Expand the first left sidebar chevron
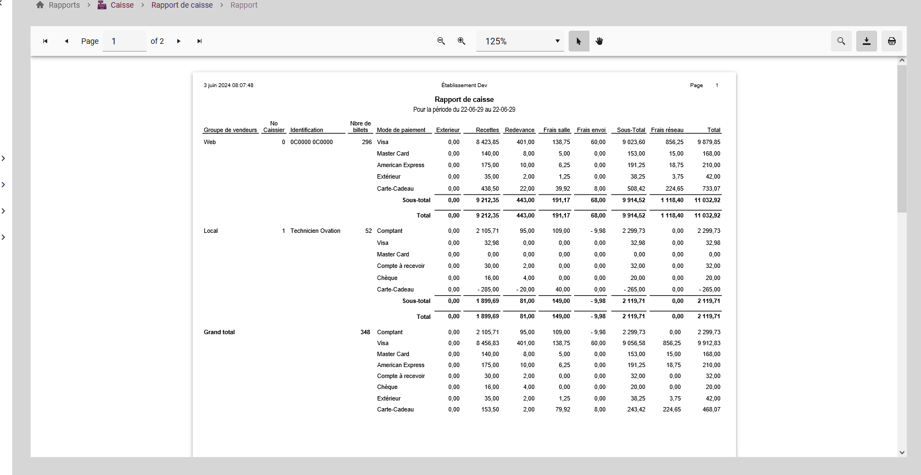The image size is (921, 475). (x=3, y=158)
